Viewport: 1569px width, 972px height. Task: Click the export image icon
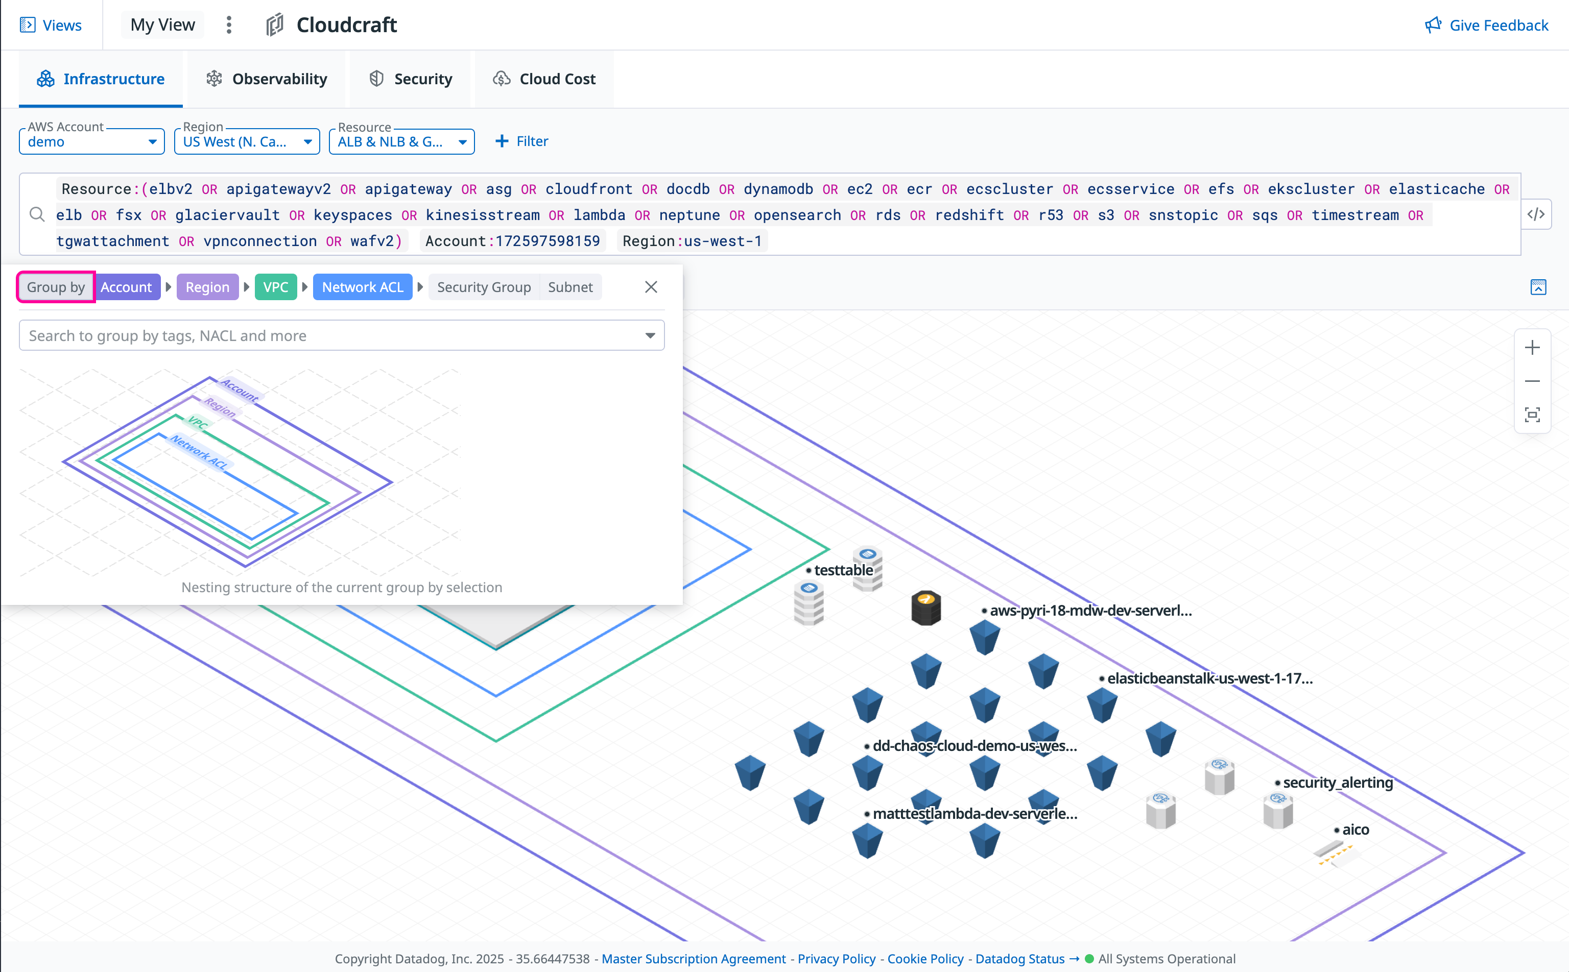point(1538,287)
